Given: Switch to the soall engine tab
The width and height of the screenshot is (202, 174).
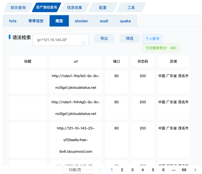Looking at the screenshot, I should 104,21.
